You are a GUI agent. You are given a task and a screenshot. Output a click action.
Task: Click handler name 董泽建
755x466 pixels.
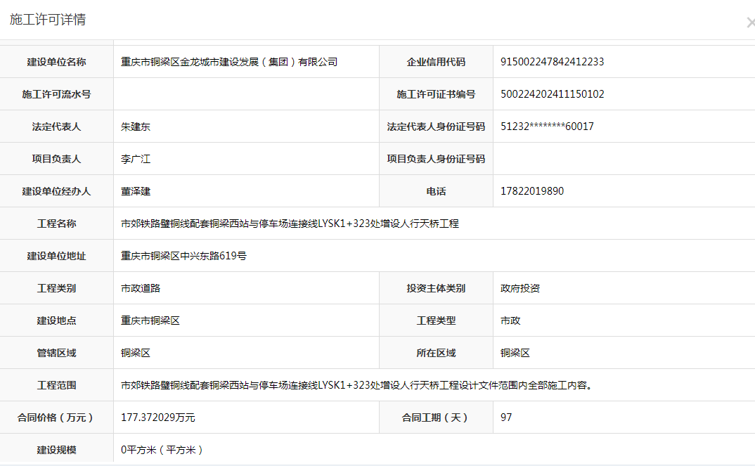point(136,191)
